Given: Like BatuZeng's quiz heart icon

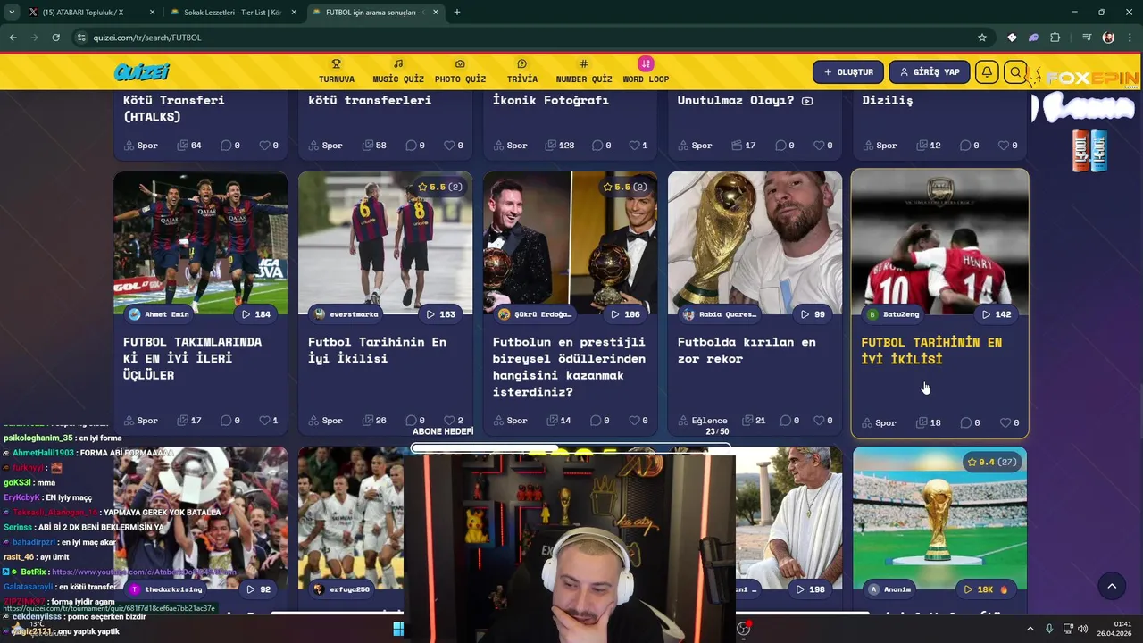Looking at the screenshot, I should (x=1005, y=423).
